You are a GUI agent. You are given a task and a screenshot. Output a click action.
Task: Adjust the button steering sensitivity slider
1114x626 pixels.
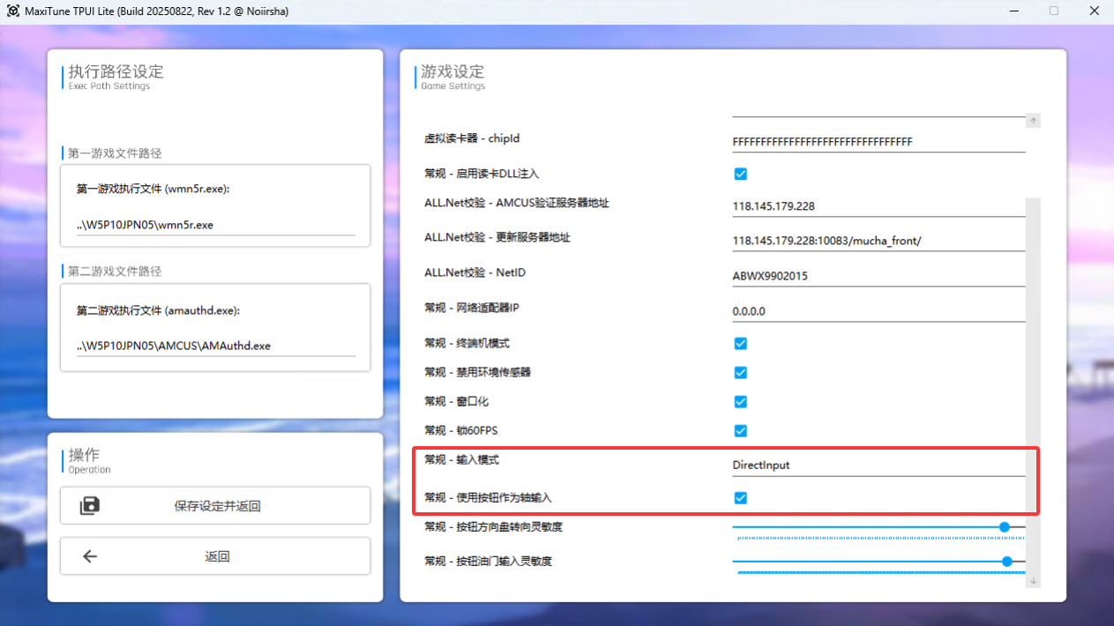tap(1004, 527)
